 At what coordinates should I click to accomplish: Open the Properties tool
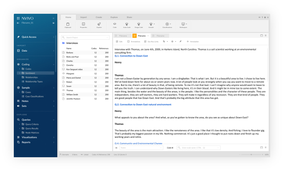[x=83, y=24]
